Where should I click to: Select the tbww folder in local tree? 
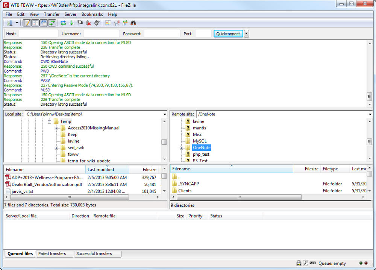(x=73, y=154)
